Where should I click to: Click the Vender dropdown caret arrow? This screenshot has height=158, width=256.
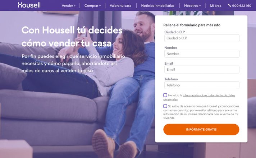tap(75, 6)
